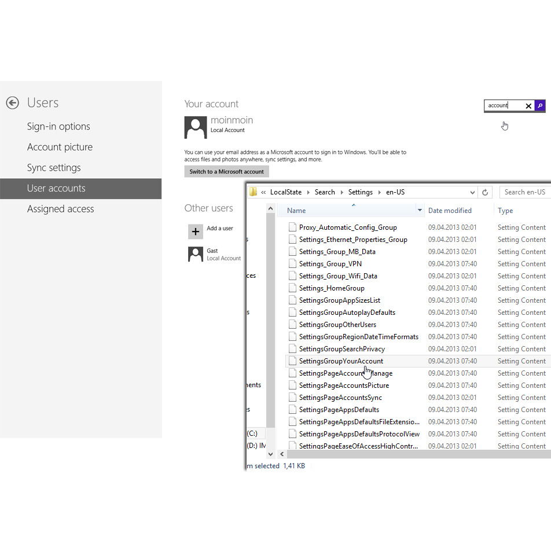Click file icon of SettingsPageAppsDefaultsProtocolView

(x=292, y=434)
